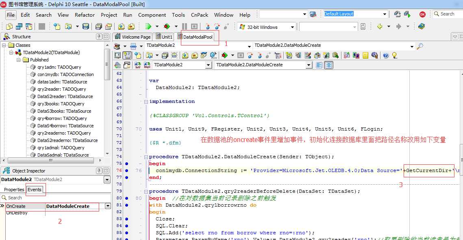Toggle breakpoint dot on line 76
This screenshot has height=240, width=463.
coord(126,170)
